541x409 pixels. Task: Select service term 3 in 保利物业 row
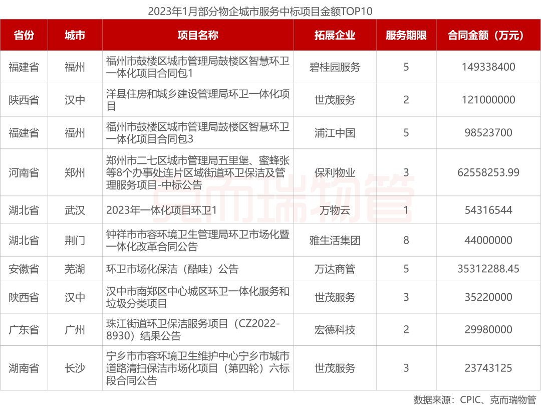pos(406,172)
